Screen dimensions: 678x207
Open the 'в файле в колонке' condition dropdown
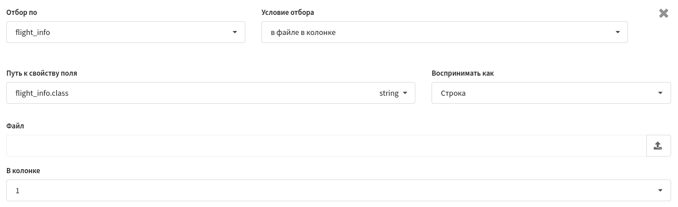pyautogui.click(x=445, y=32)
